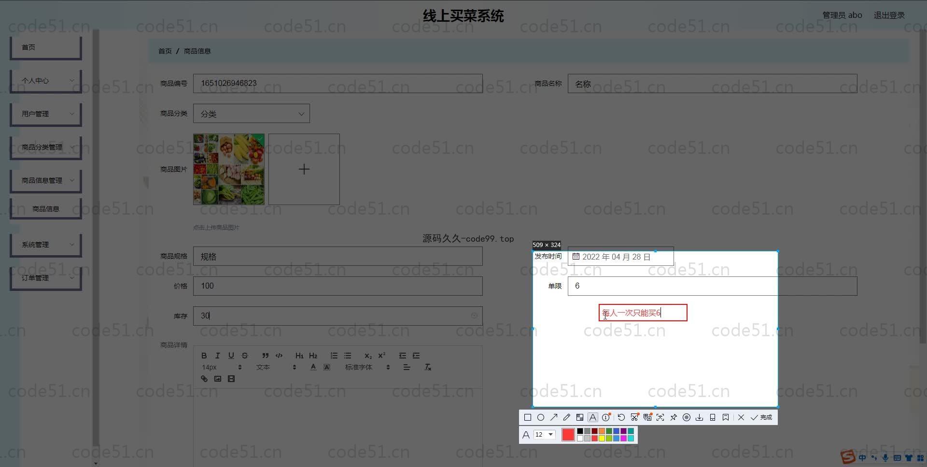
Task: Open the font size 12 dropdown
Action: pos(544,435)
